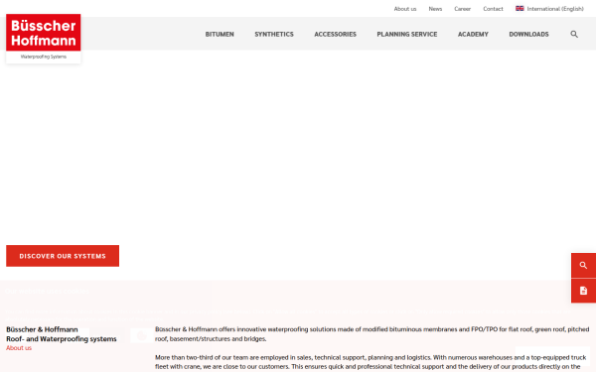Go to About us in top bar
Screen dimensions: 596x372
pyautogui.click(x=405, y=9)
